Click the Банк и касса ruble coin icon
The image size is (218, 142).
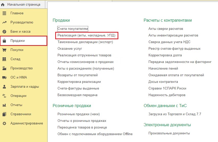(4, 32)
